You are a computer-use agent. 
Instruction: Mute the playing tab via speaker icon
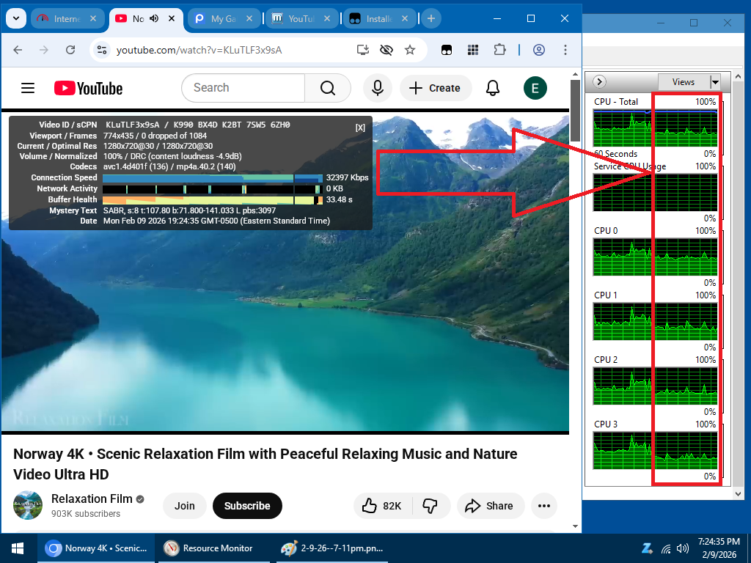tap(154, 18)
